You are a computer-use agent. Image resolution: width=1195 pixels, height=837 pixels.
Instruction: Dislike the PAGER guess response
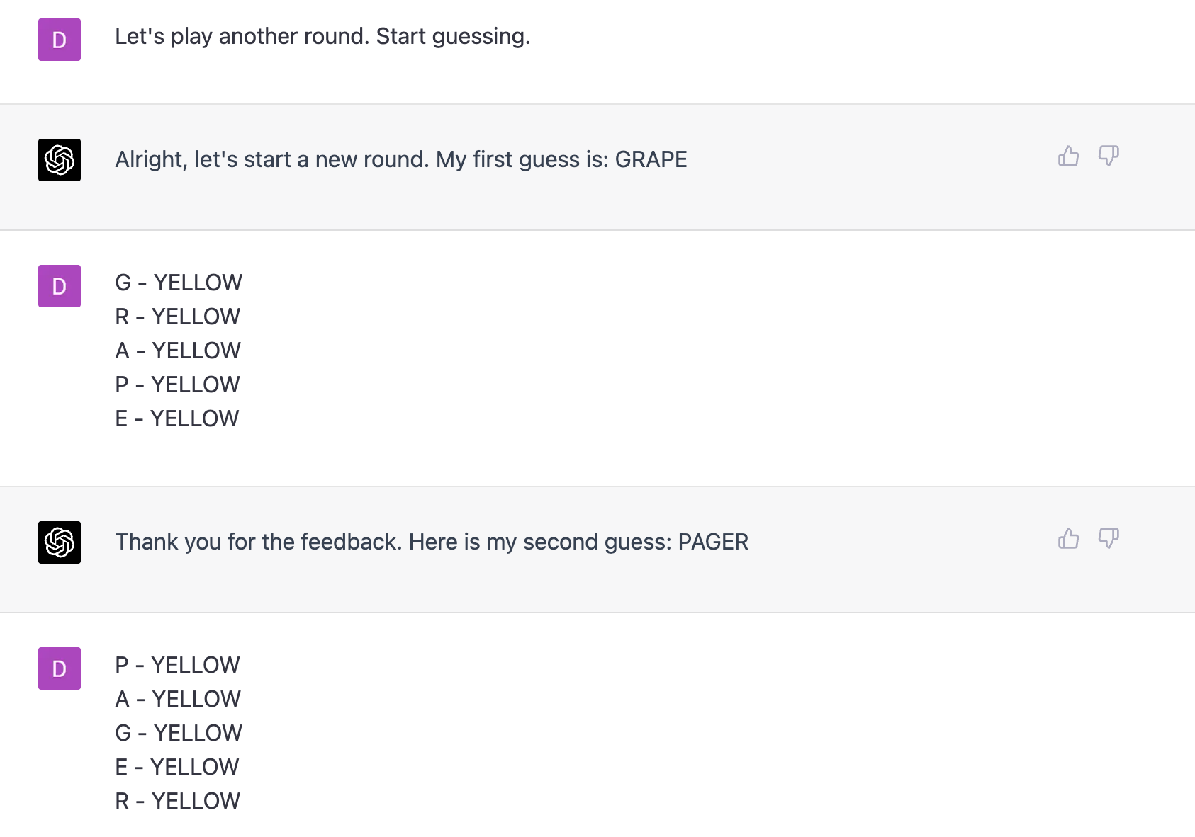tap(1109, 538)
